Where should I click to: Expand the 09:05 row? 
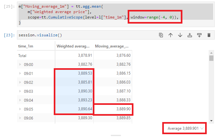click(20, 109)
